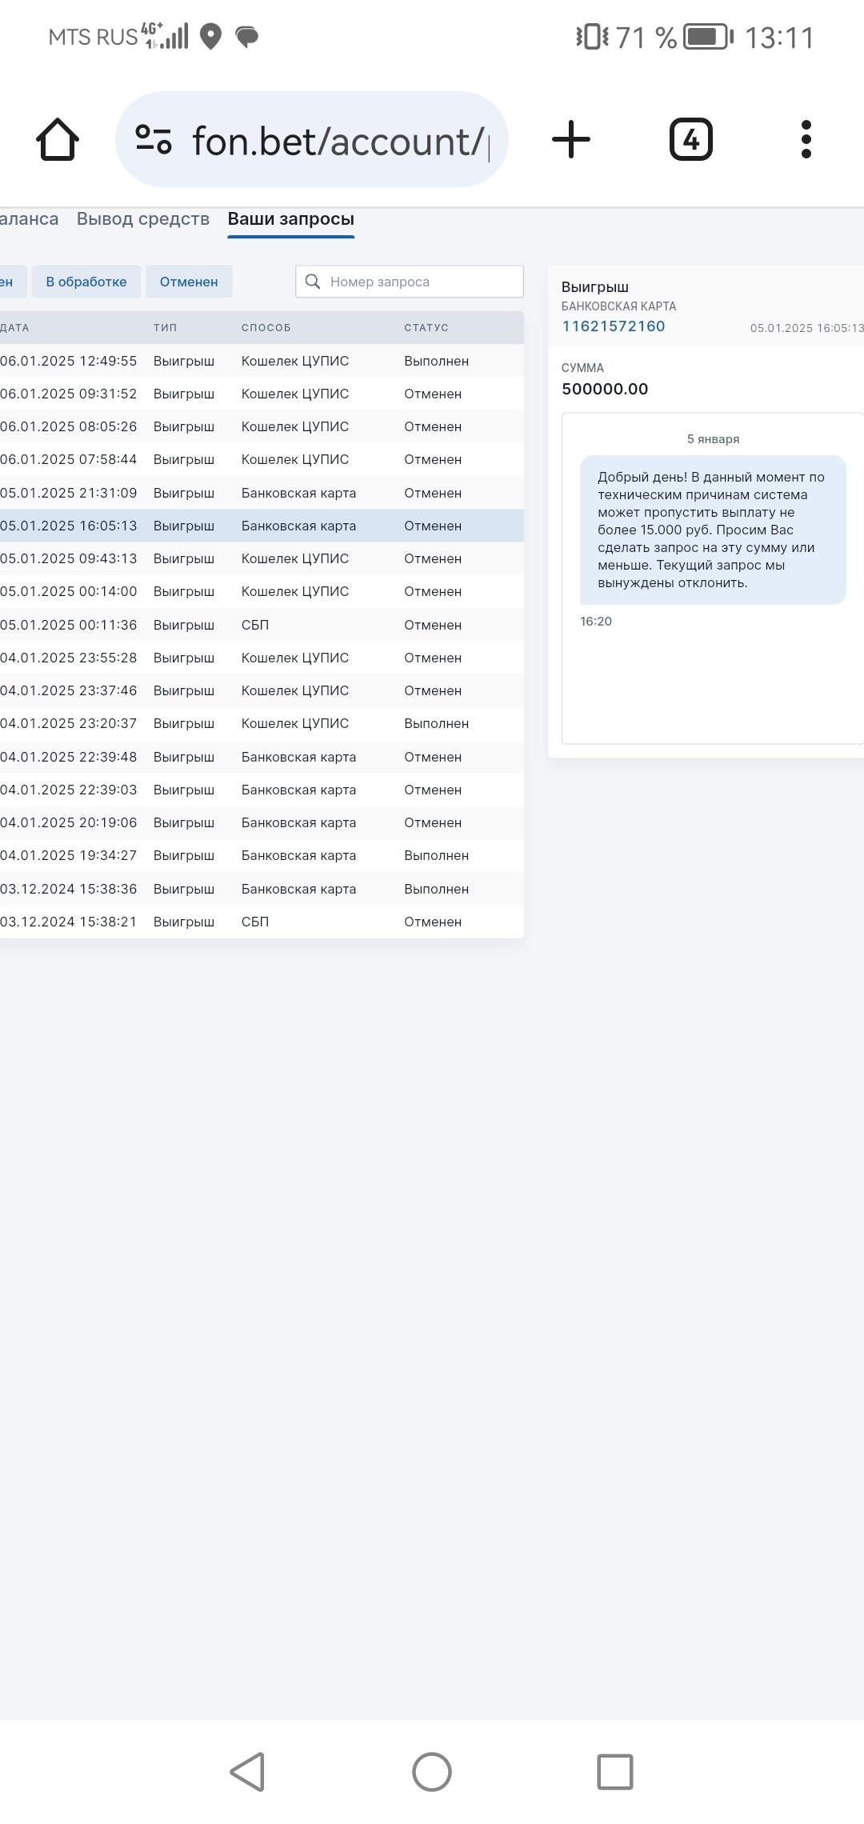Click request number link 11621572160

(x=614, y=326)
